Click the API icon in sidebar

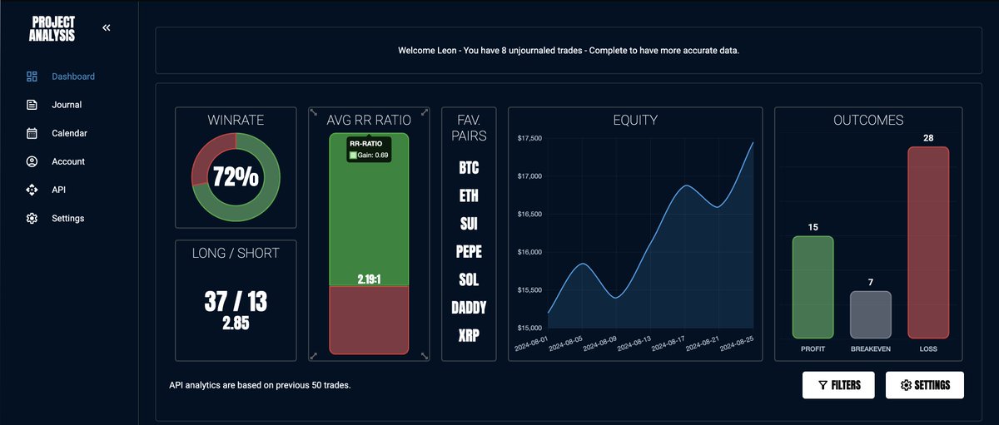pyautogui.click(x=32, y=190)
